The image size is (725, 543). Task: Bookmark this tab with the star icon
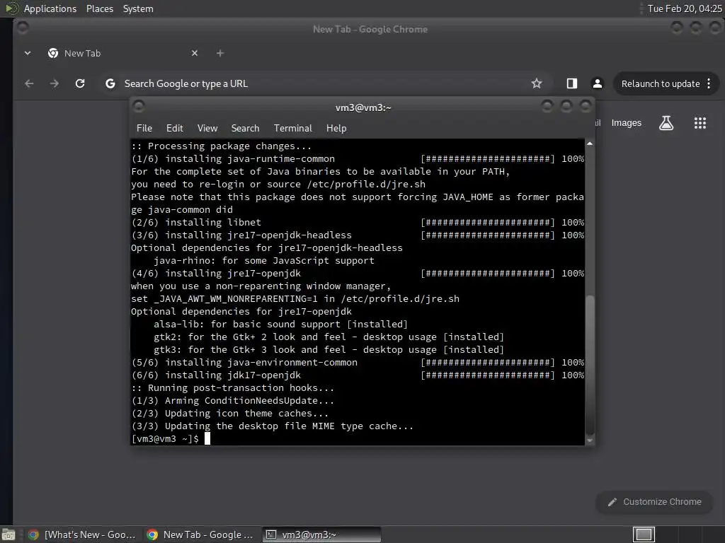[x=537, y=83]
